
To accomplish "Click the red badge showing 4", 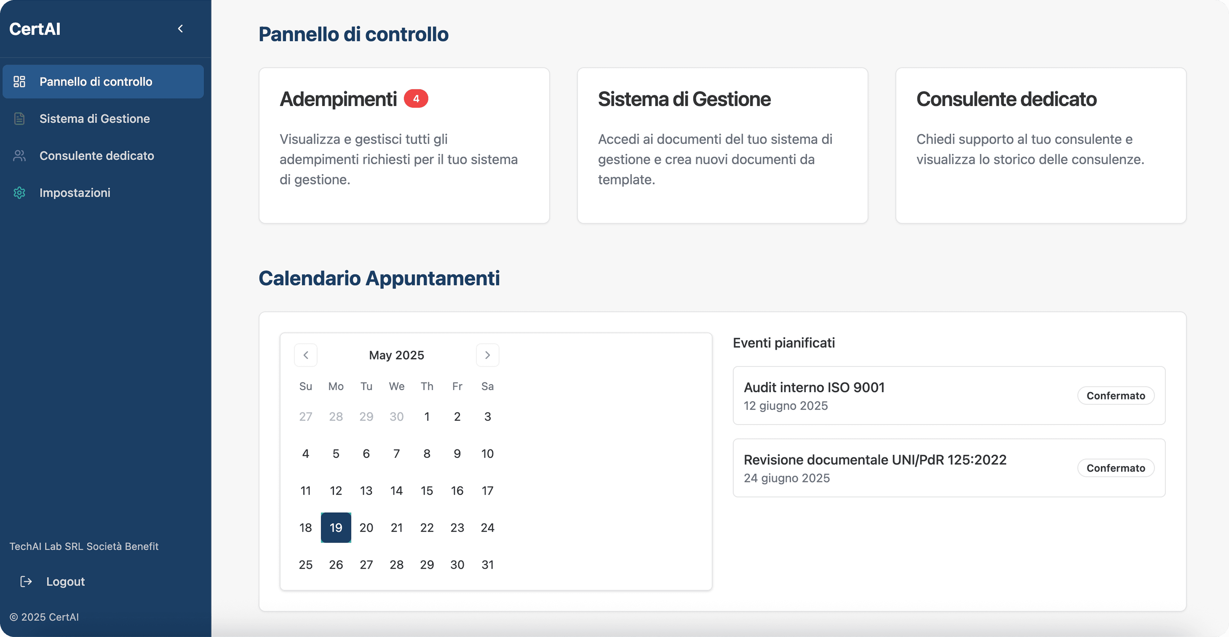I will click(415, 99).
